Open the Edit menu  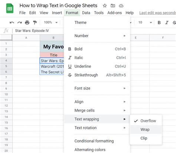coord(33,13)
